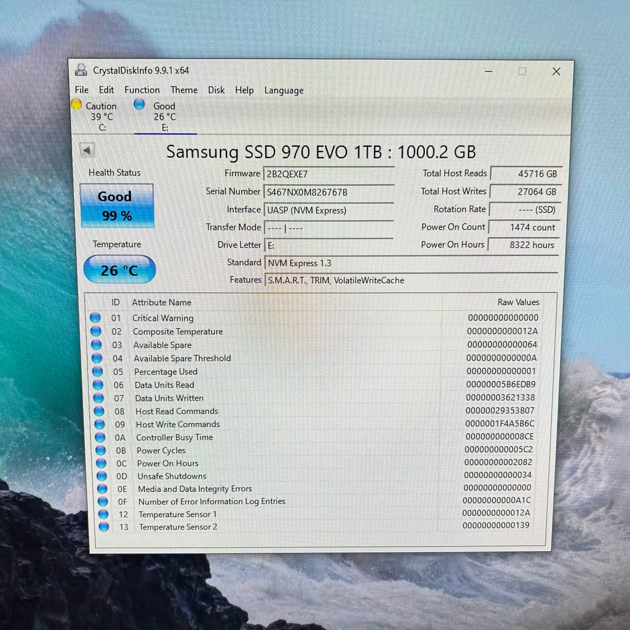Click status orb for Unsafe Shutdowns

pos(102,476)
